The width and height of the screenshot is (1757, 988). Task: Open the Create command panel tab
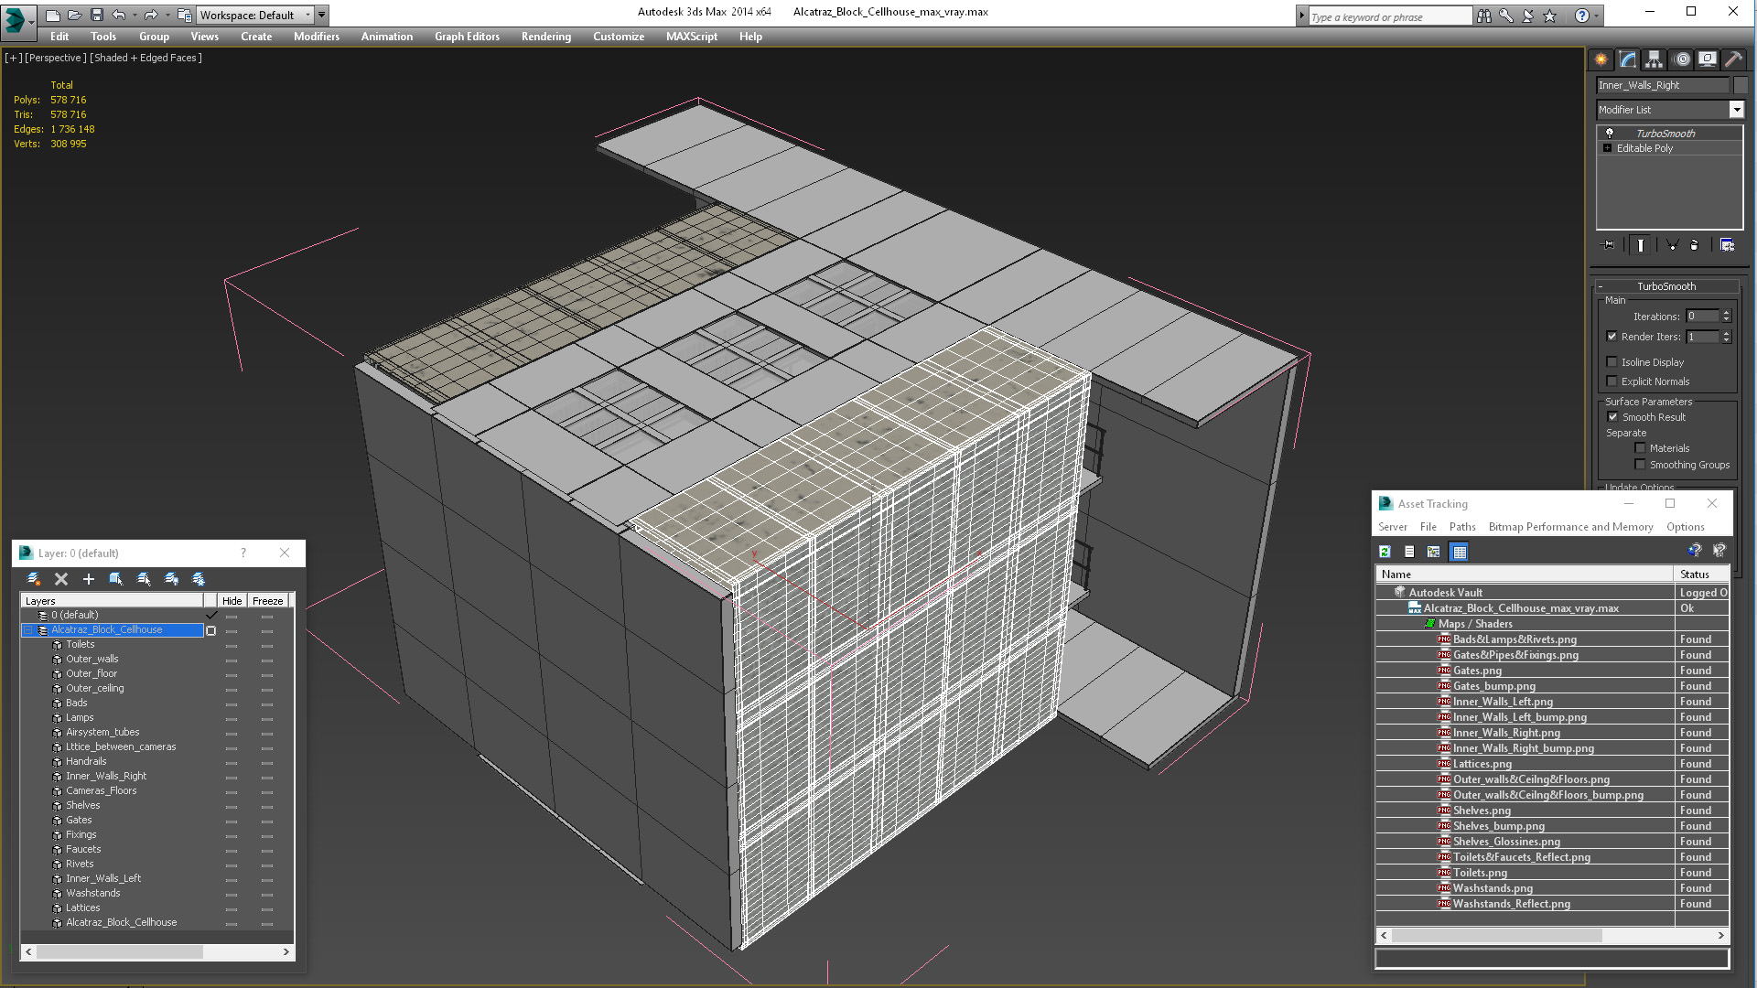tap(1601, 59)
